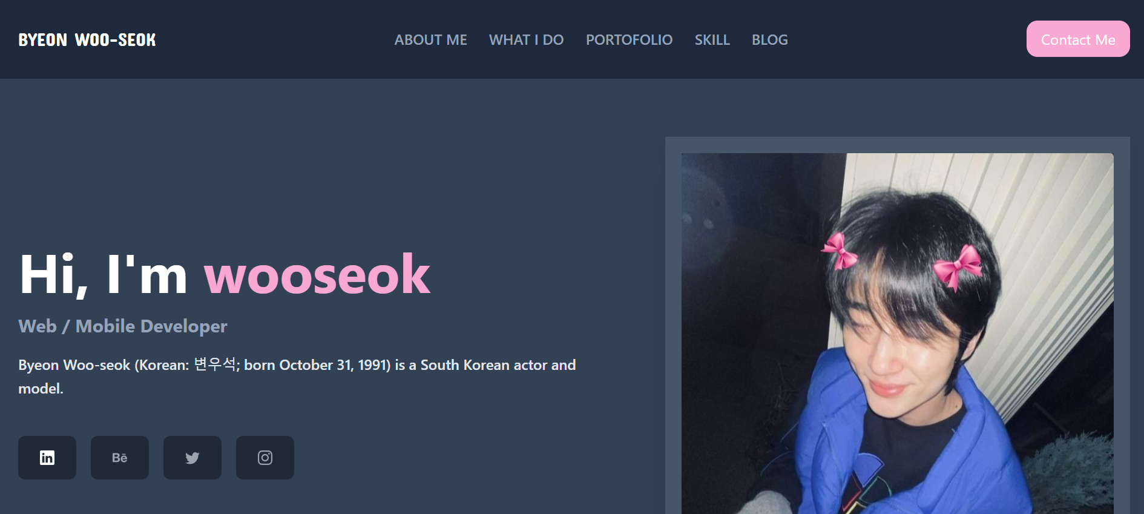Click the 'Web / Mobile Developer' subtitle

(123, 326)
